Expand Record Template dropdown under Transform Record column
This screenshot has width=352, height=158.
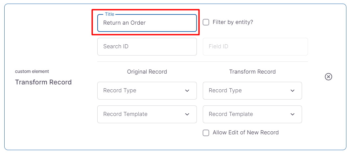[246, 114]
